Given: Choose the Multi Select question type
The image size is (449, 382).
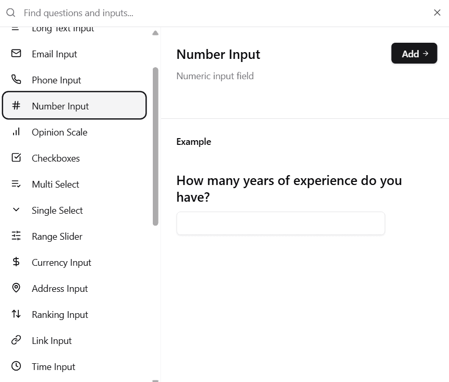Looking at the screenshot, I should (56, 184).
